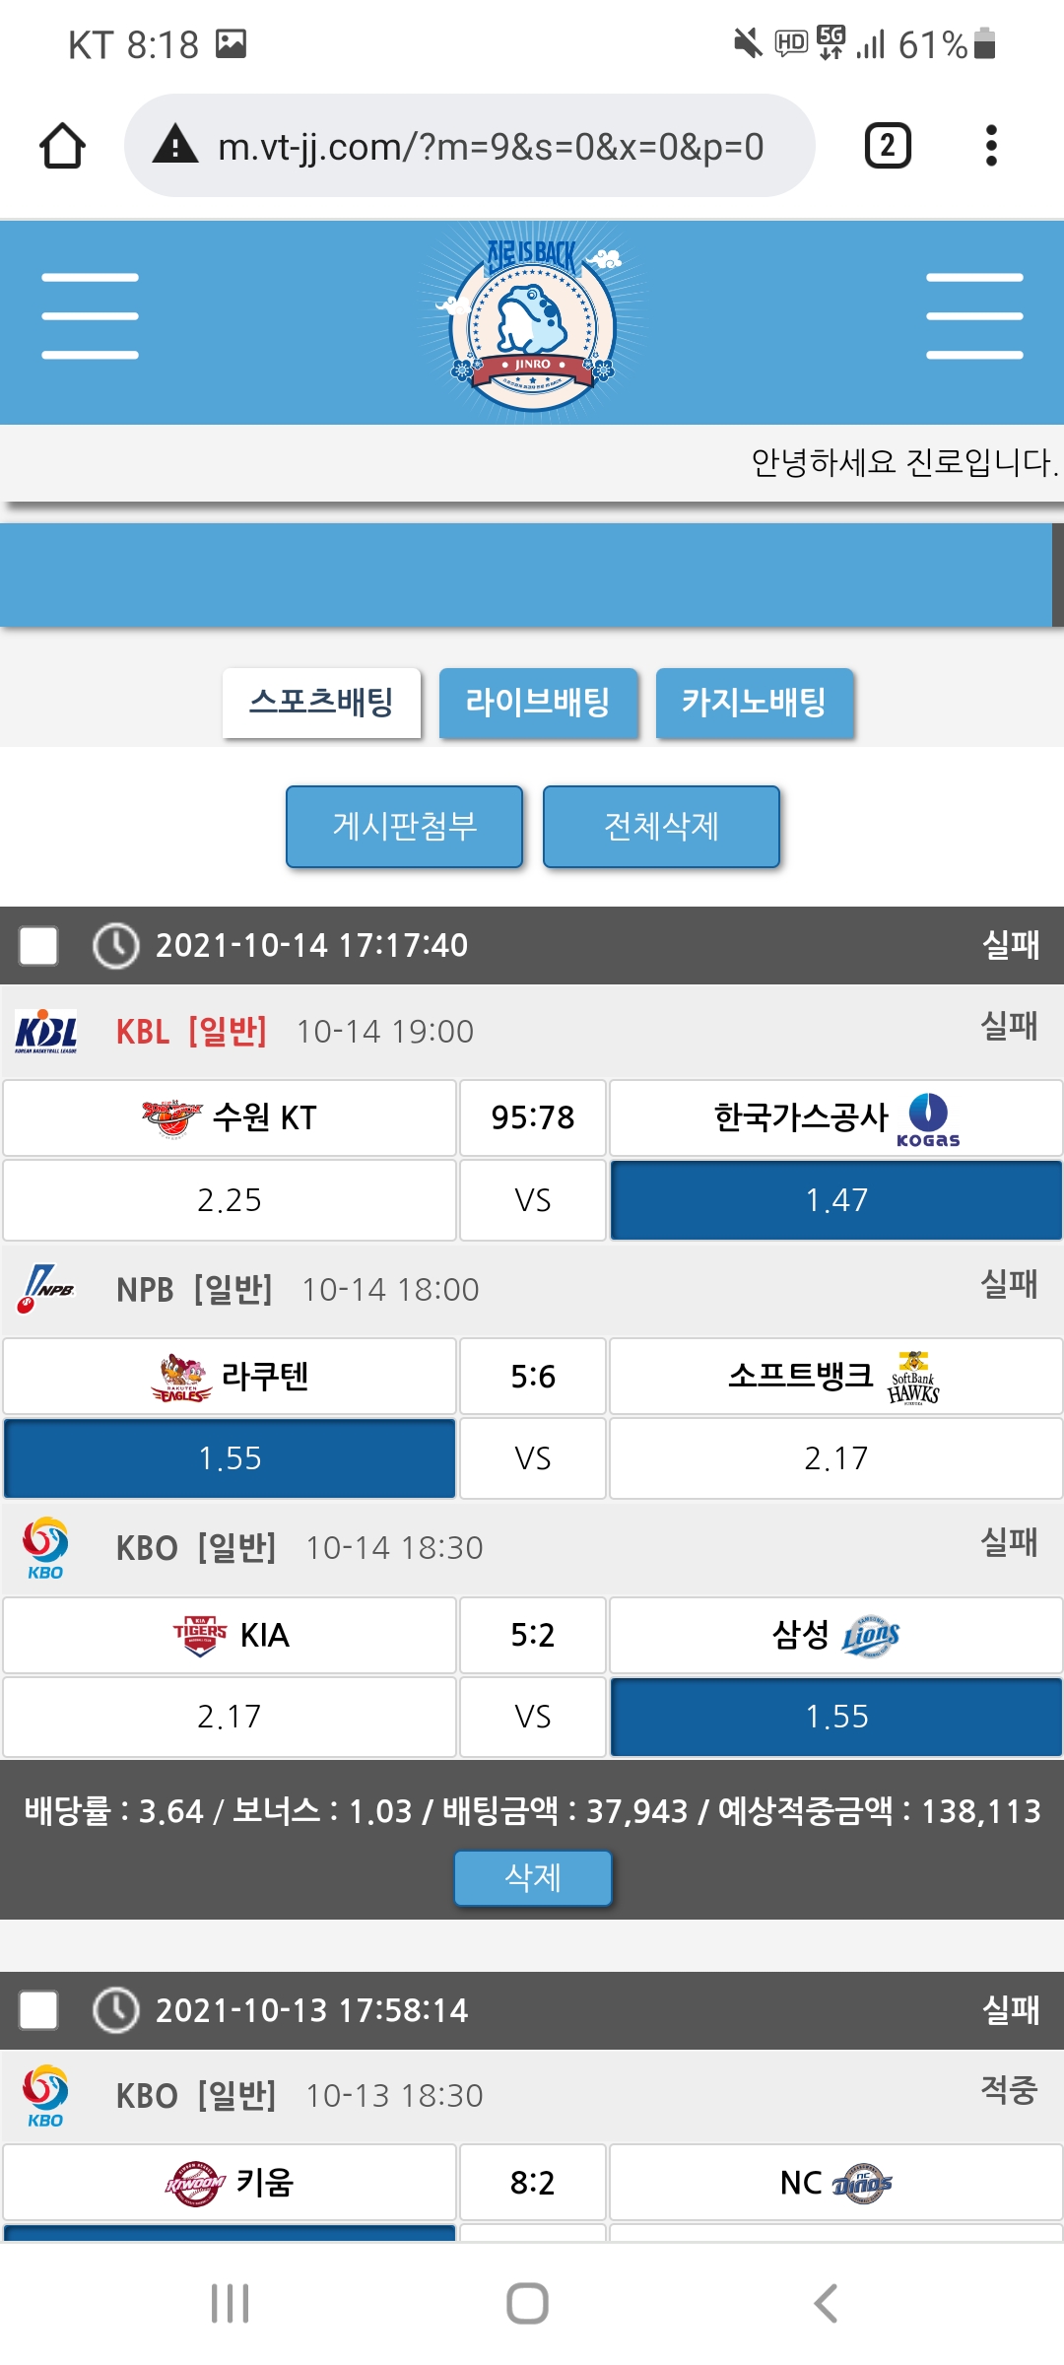Tap the NPB league logo
Viewport: 1064px width, 2365px height.
46,1289
